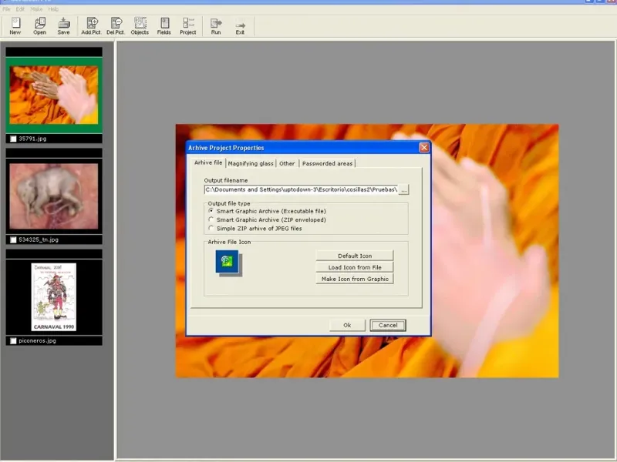Click the Output filename path field
This screenshot has height=462, width=617.
pyautogui.click(x=301, y=189)
